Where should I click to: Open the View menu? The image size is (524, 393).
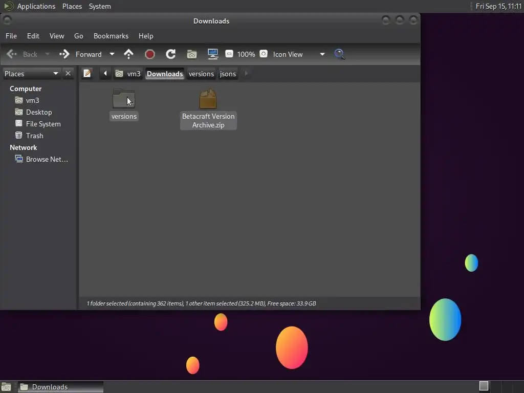click(x=57, y=36)
